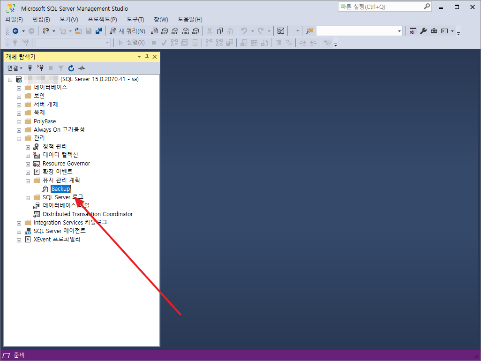Collapse the 유지 관리 계획 folder
The image size is (481, 361).
click(28, 181)
